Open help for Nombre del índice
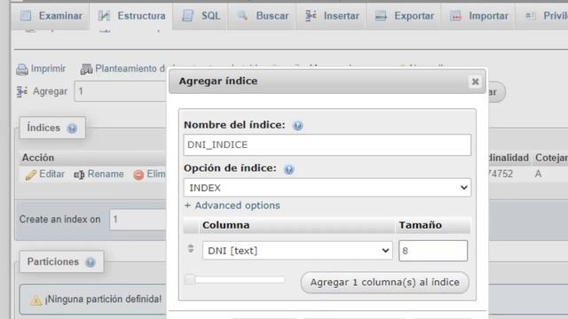Image resolution: width=568 pixels, height=319 pixels. [x=297, y=126]
